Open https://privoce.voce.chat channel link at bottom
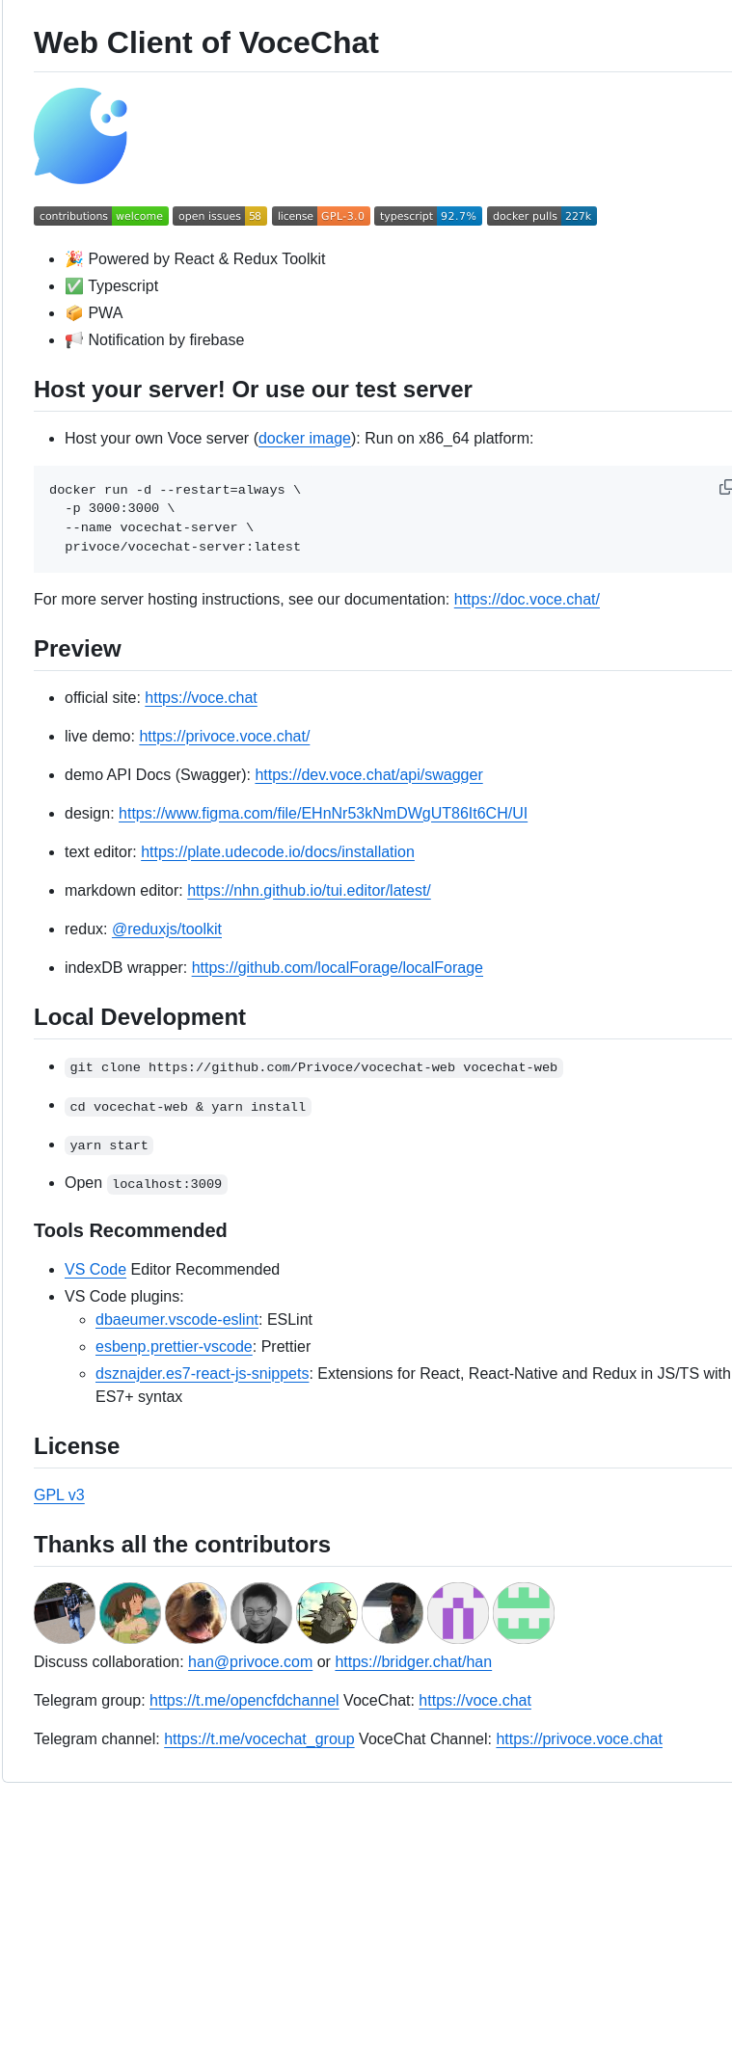Viewport: 732px width, 2047px height. pyautogui.click(x=579, y=1738)
